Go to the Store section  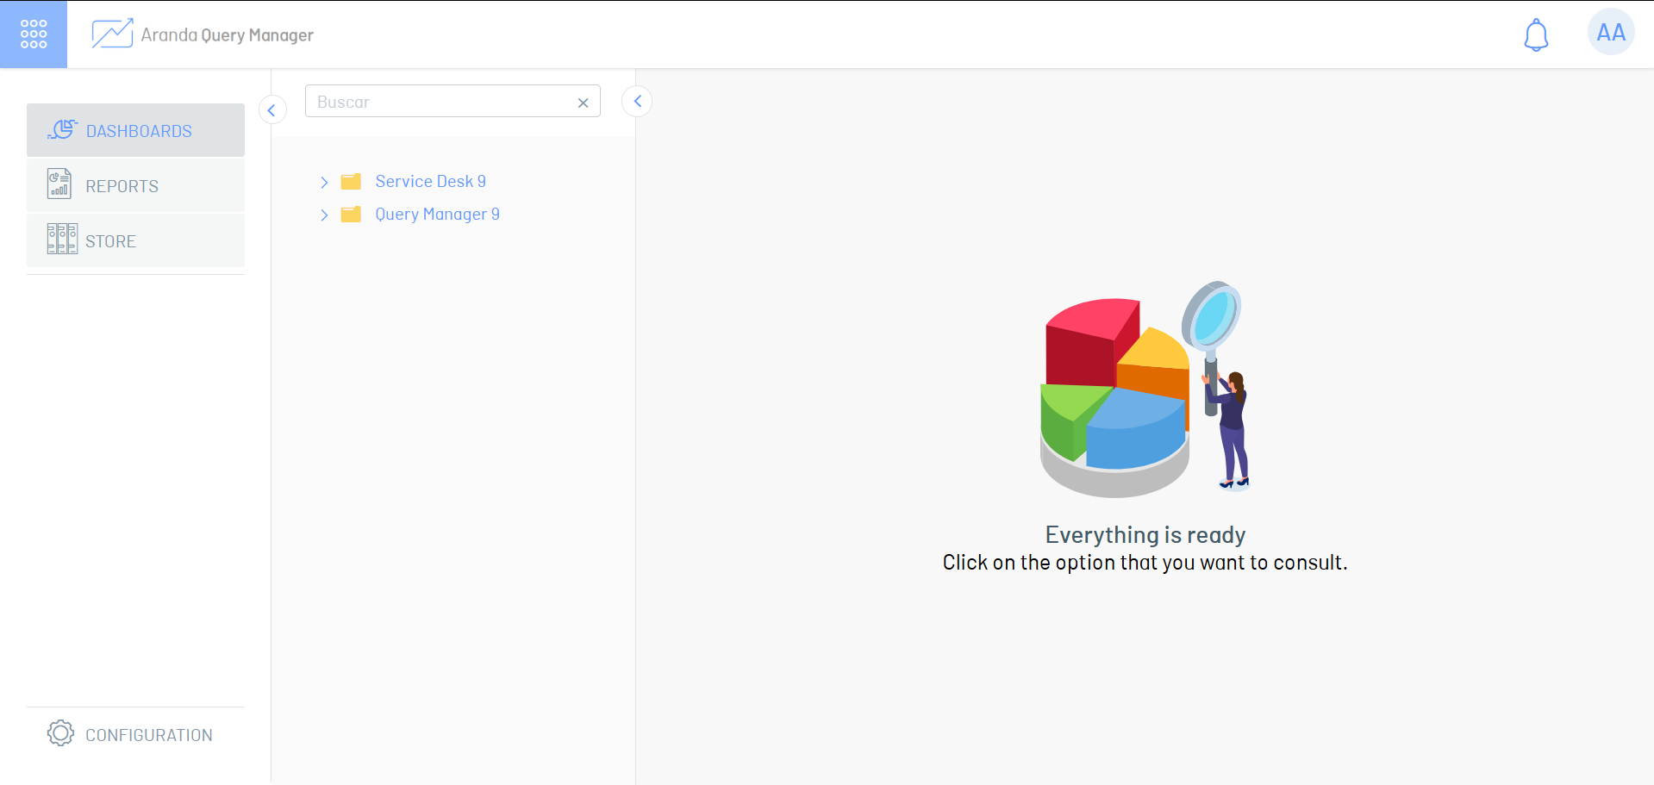coord(110,241)
